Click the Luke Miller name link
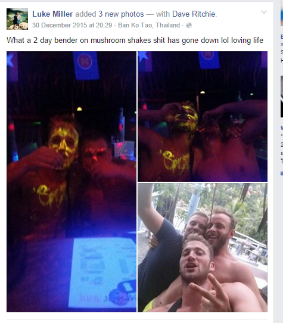This screenshot has height=323, width=283. tap(52, 14)
